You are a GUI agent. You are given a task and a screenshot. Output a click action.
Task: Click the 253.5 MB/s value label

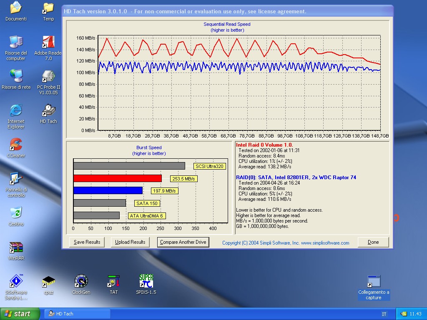183,179
